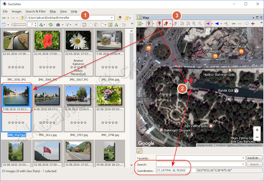
Task: Click the Harita hatası bildirin link
Action: point(250,145)
